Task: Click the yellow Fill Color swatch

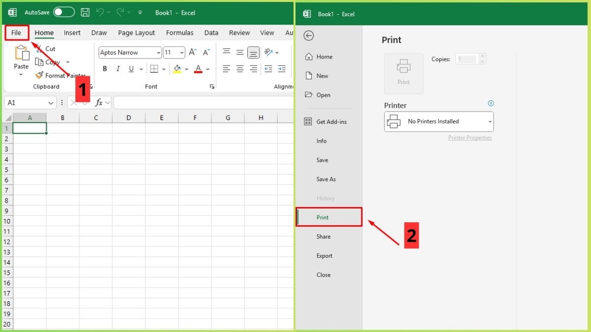Action: (x=177, y=69)
